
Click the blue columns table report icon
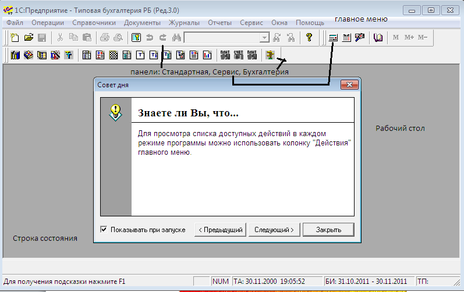(87, 55)
